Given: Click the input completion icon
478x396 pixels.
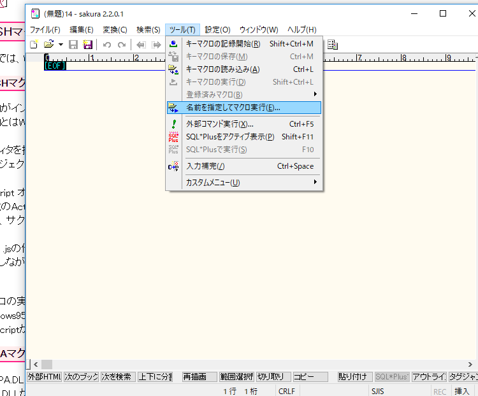Looking at the screenshot, I should coord(173,166).
